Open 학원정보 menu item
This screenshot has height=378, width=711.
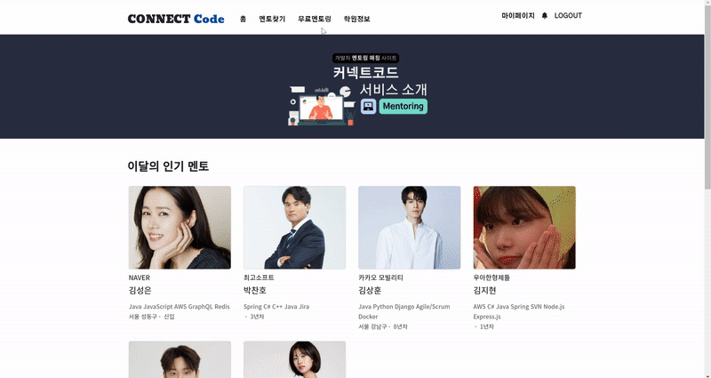point(357,19)
